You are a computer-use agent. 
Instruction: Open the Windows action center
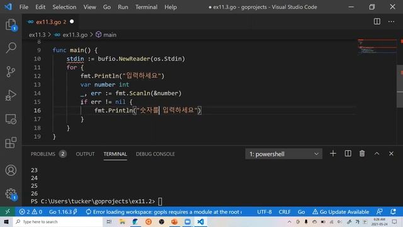tap(395, 221)
